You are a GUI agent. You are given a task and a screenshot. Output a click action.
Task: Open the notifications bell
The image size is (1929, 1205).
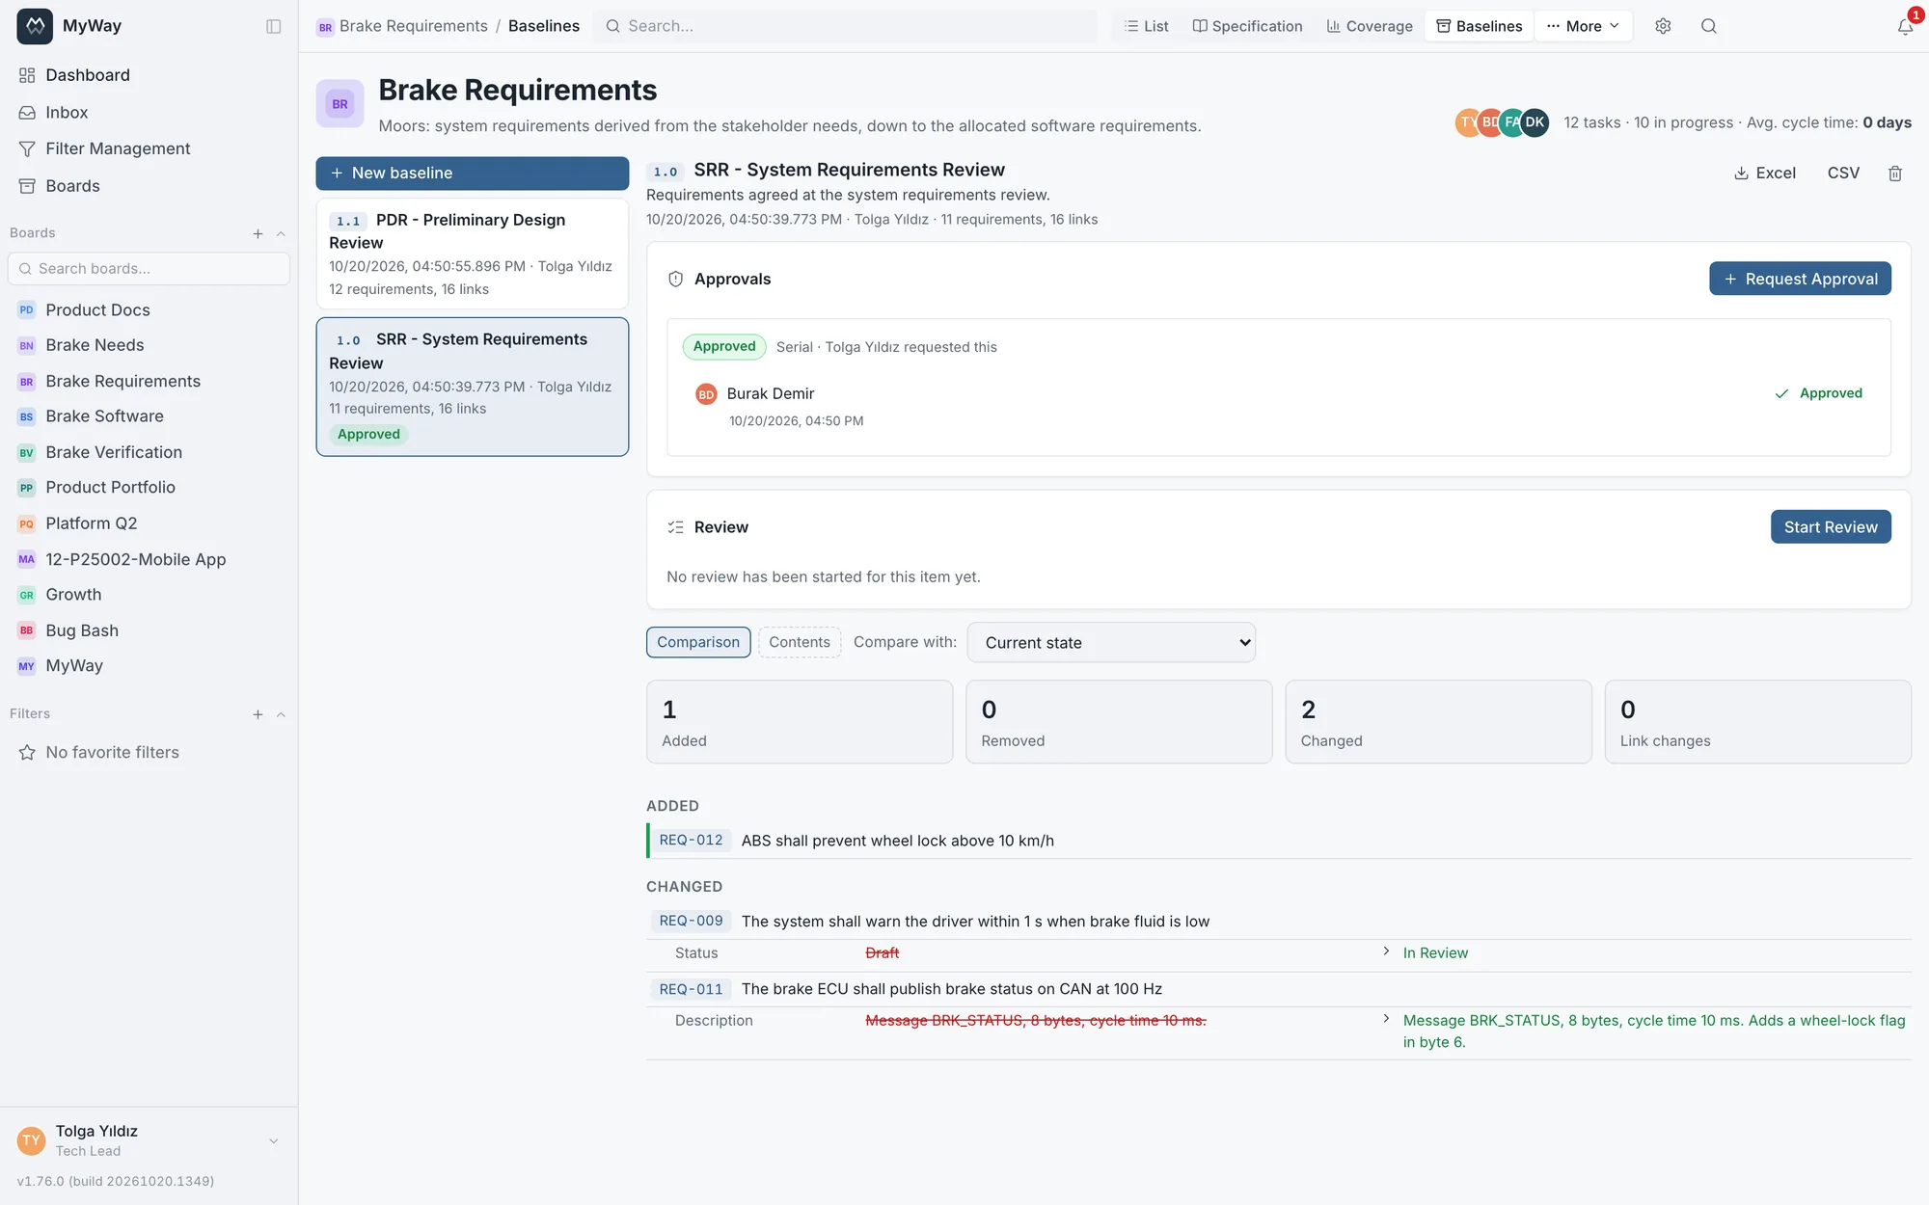pyautogui.click(x=1905, y=26)
